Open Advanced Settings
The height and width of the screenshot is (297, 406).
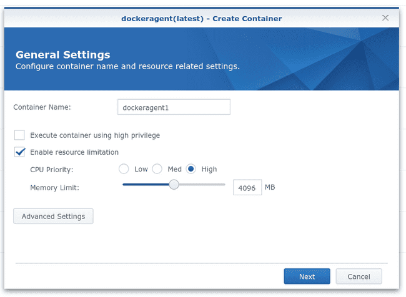53,216
